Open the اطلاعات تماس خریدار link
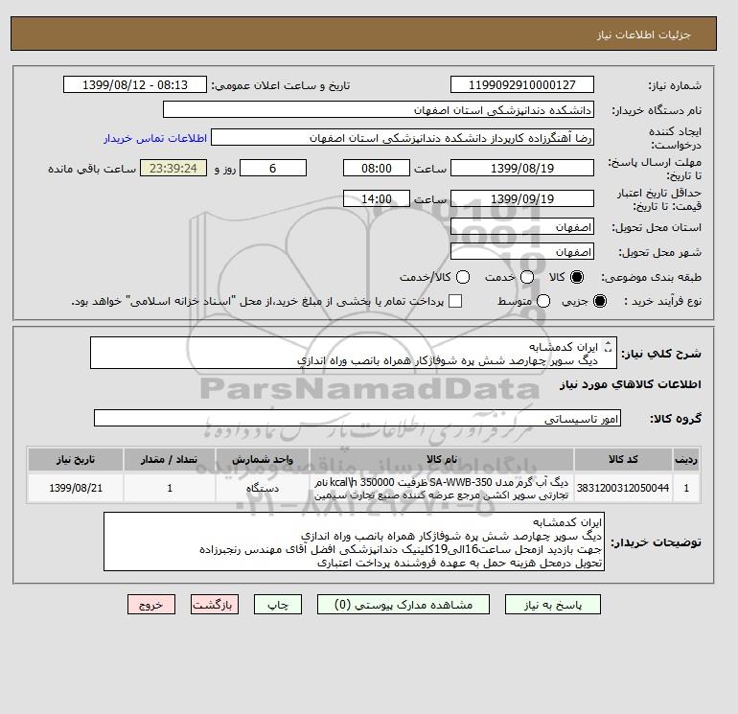The height and width of the screenshot is (714, 738). (155, 138)
